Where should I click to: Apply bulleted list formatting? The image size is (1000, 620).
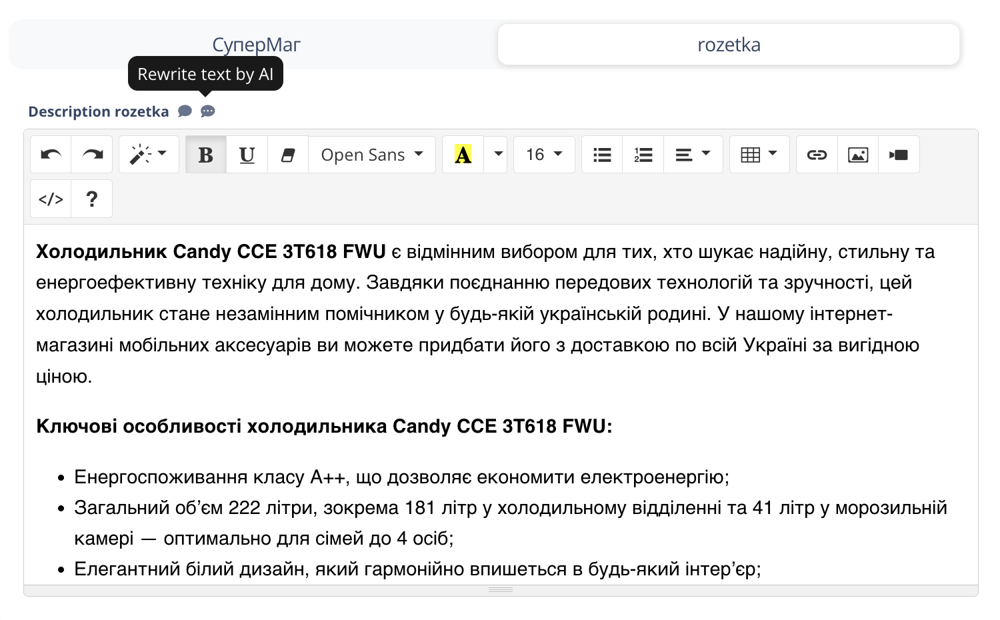click(x=601, y=154)
